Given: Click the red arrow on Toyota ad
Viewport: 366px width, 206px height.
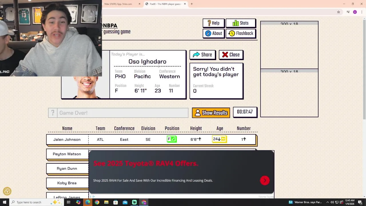Looking at the screenshot, I should [x=265, y=180].
